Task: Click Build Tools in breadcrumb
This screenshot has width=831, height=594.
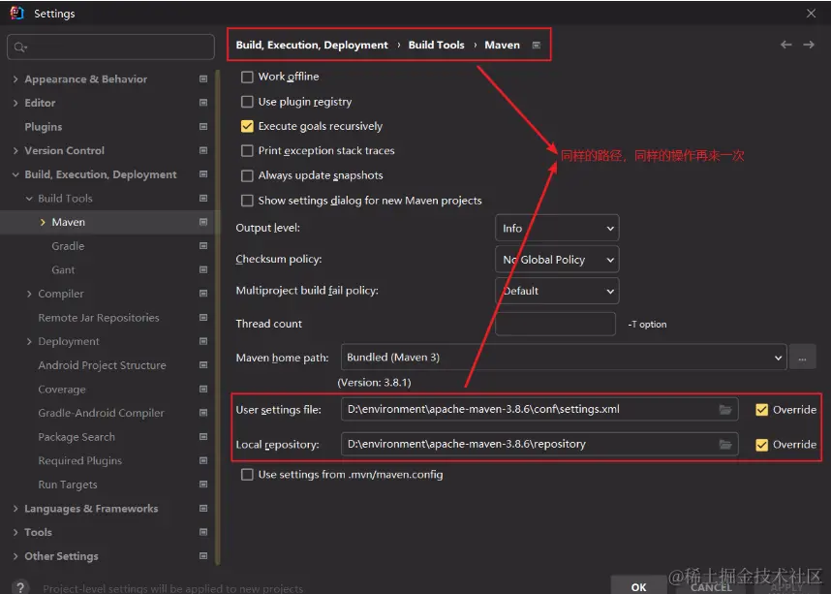Action: tap(436, 46)
